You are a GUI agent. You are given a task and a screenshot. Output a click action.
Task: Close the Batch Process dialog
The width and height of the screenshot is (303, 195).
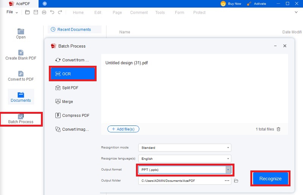click(x=285, y=46)
